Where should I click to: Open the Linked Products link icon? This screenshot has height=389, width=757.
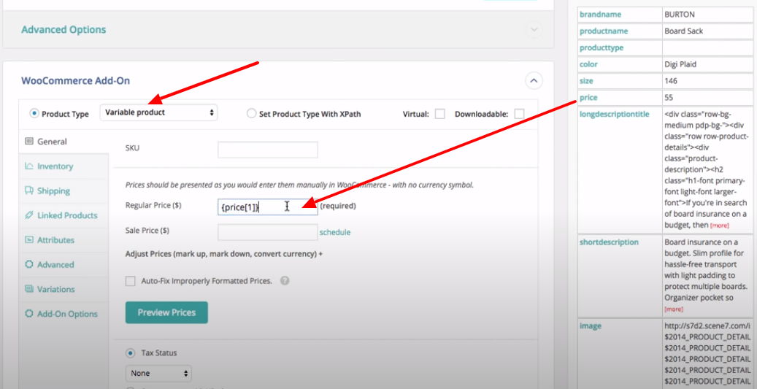point(29,215)
